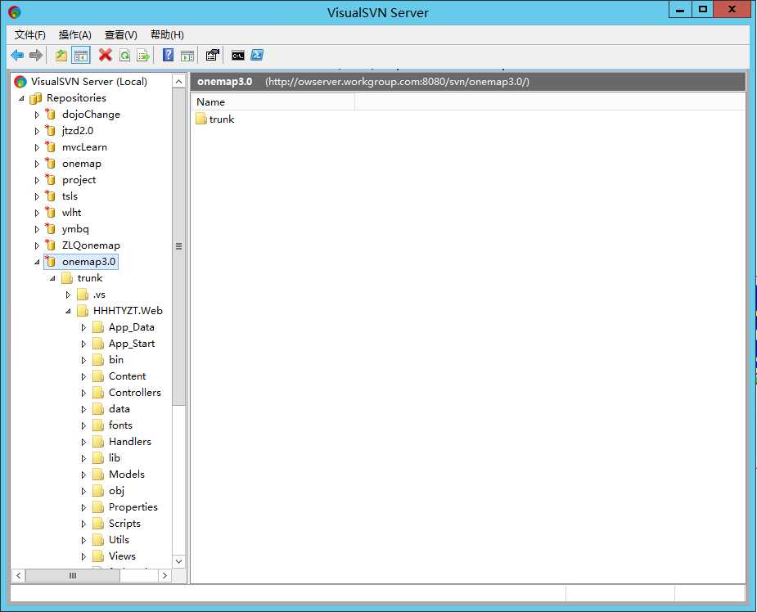This screenshot has width=757, height=612.
Task: Select the jtzd2.0 repository icon
Action: pyautogui.click(x=50, y=131)
